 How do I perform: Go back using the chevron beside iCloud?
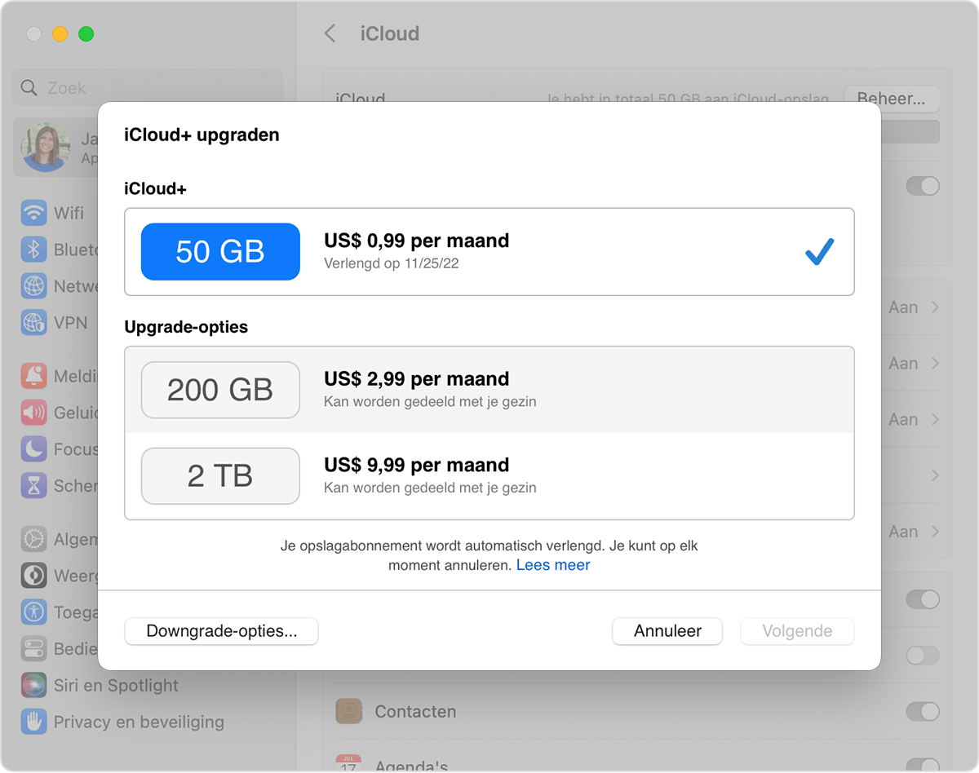point(330,33)
